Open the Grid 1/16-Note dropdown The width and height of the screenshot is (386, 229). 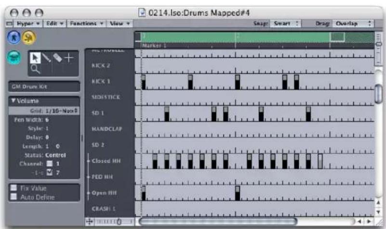(x=62, y=111)
